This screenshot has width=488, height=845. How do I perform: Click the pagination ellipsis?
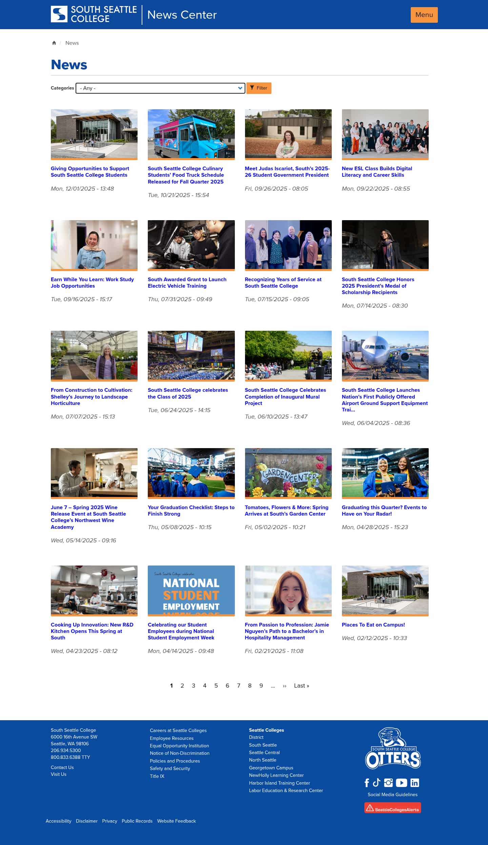[x=273, y=686]
